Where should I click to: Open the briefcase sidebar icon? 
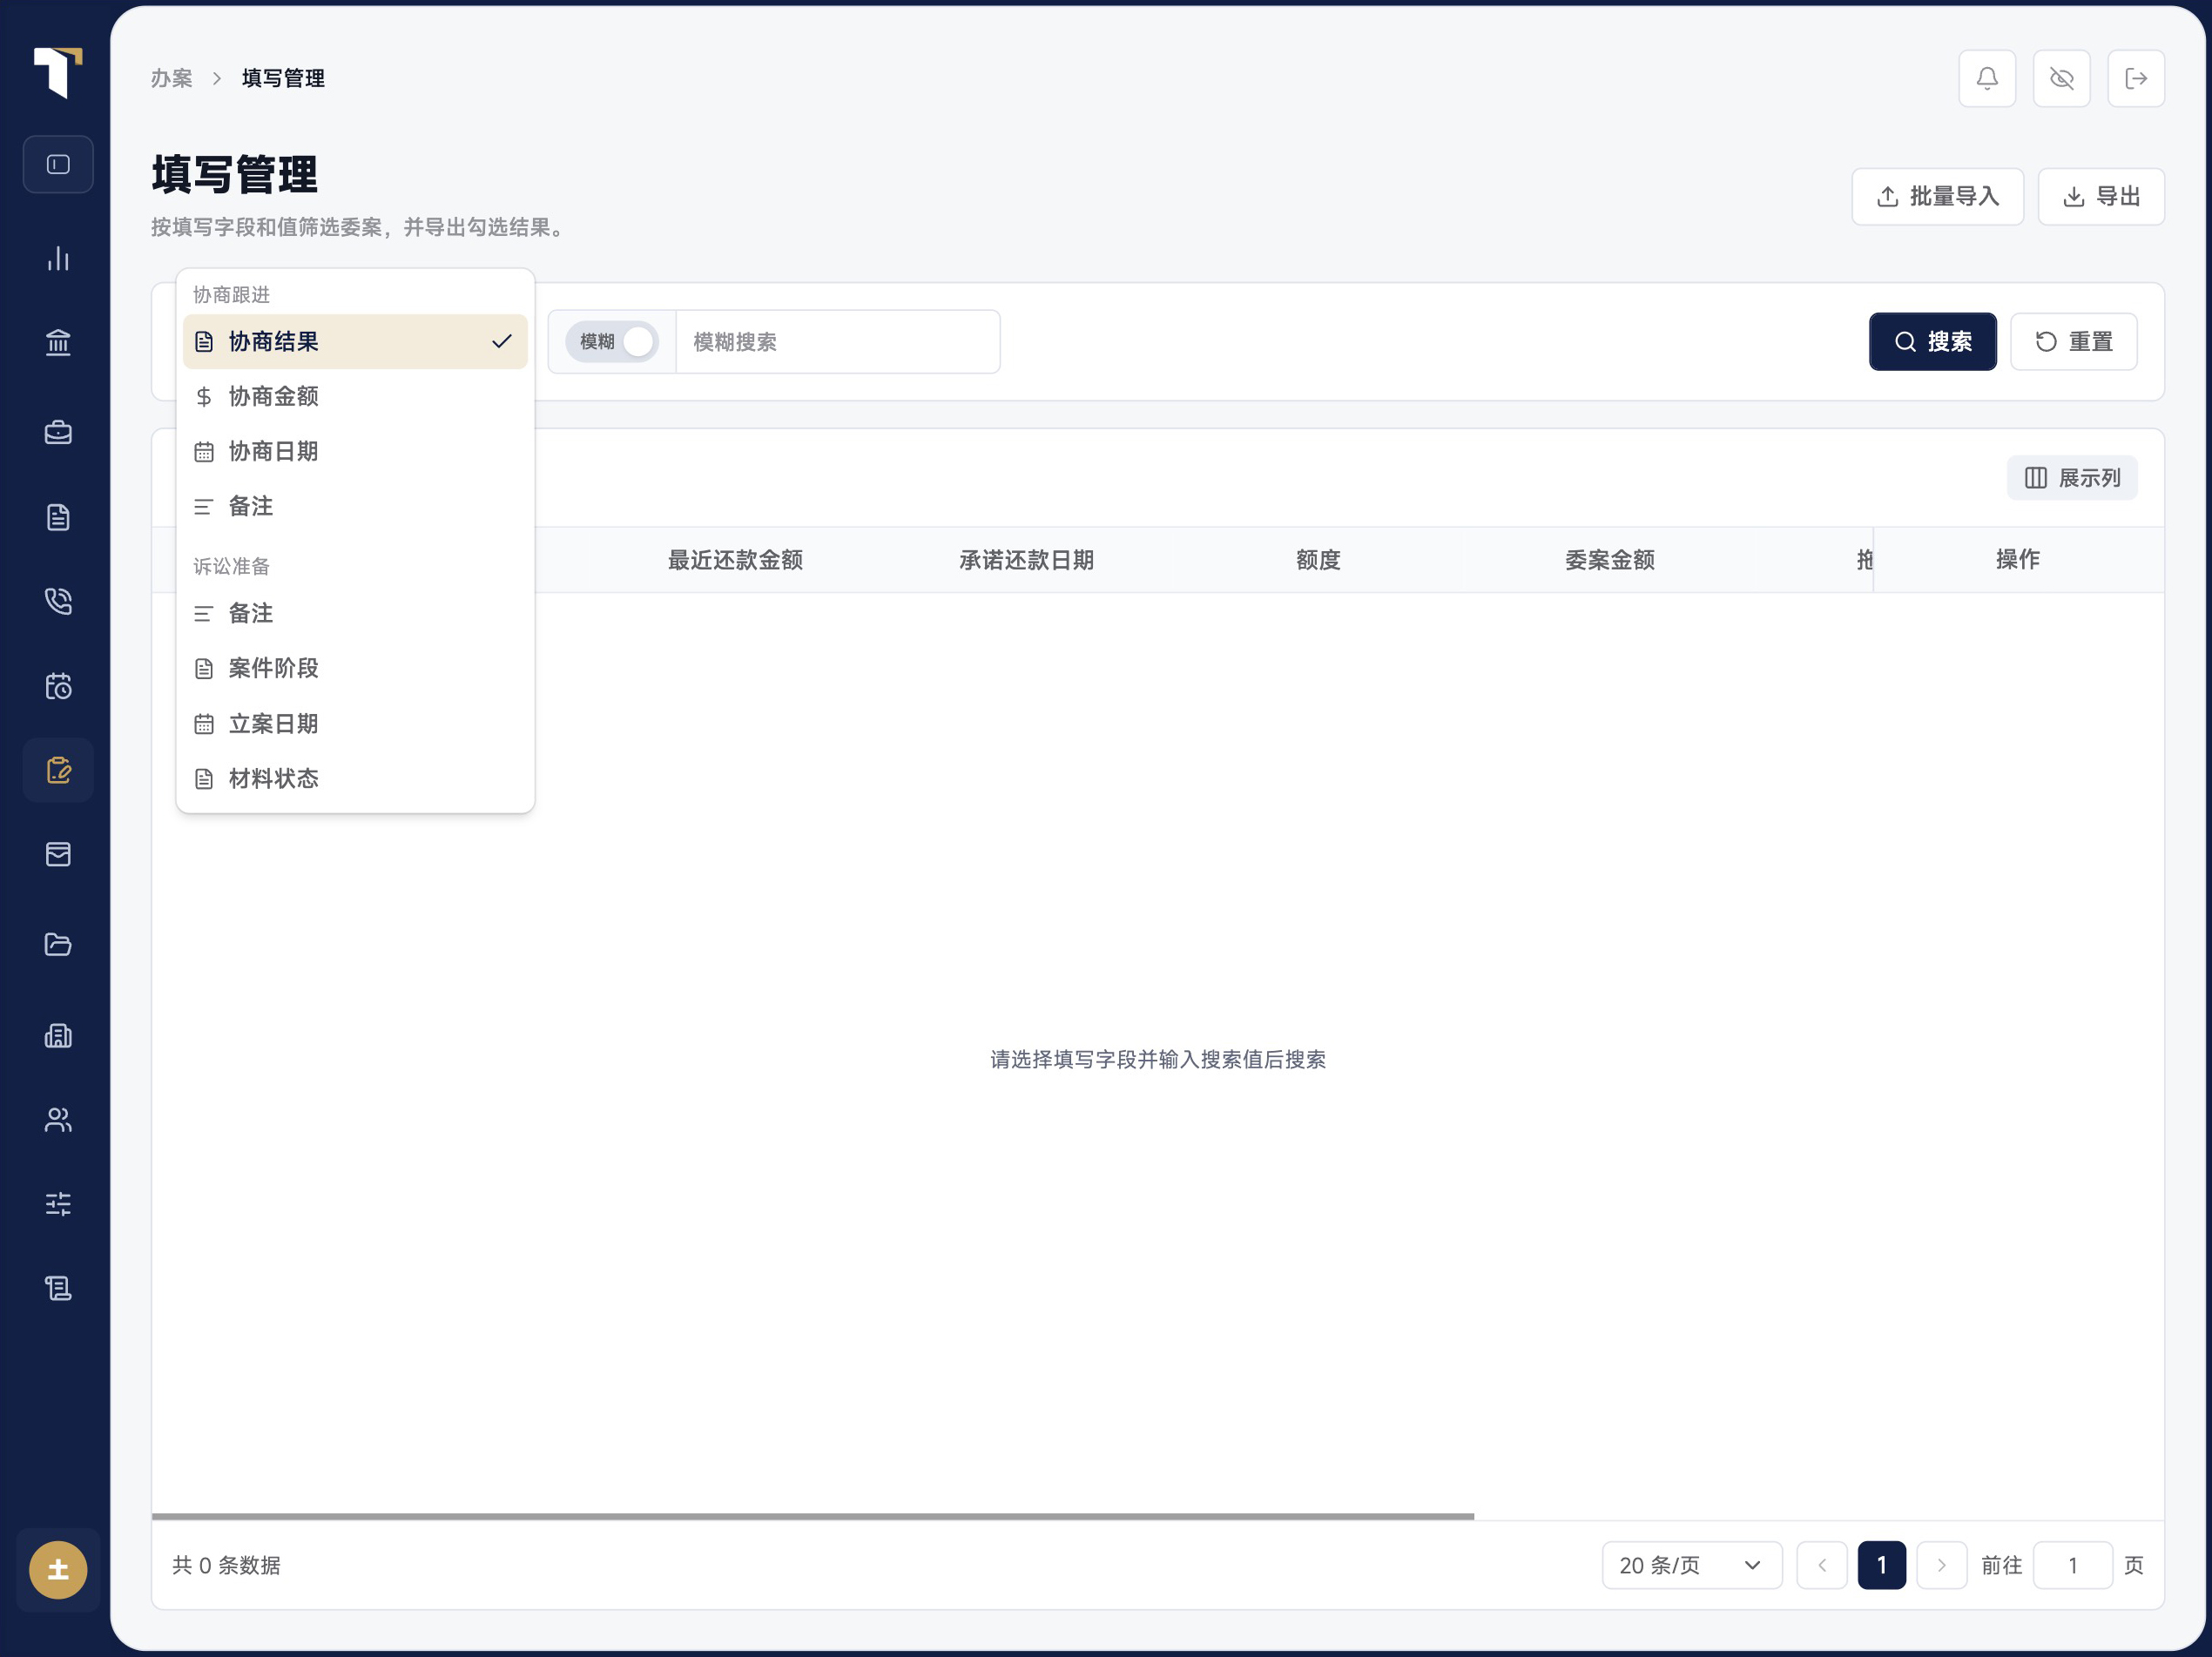click(x=58, y=432)
